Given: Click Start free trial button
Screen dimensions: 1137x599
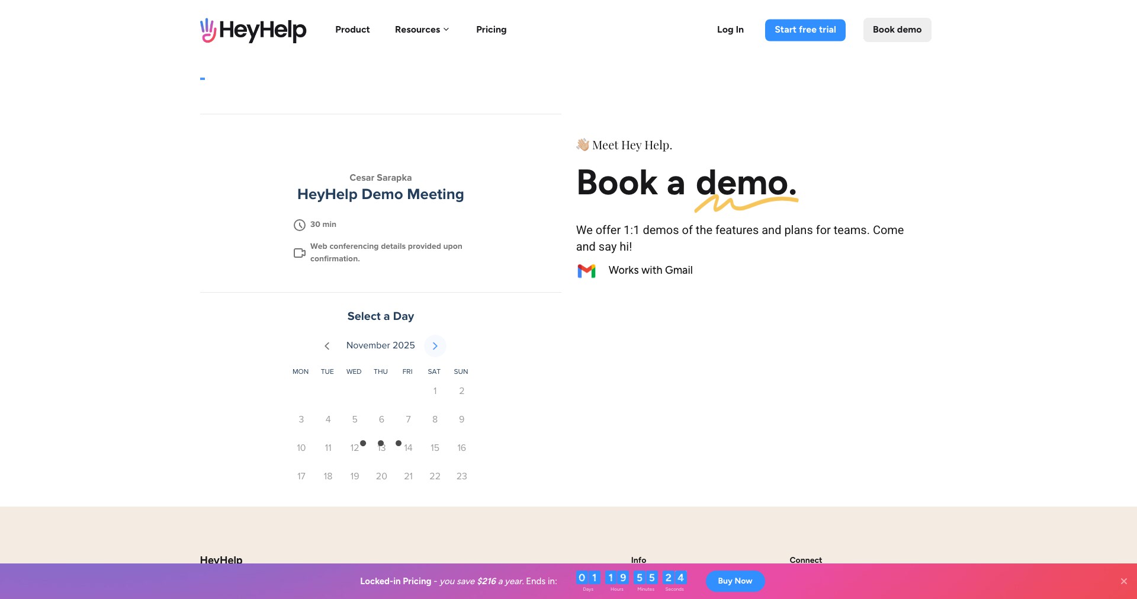Looking at the screenshot, I should pyautogui.click(x=805, y=30).
